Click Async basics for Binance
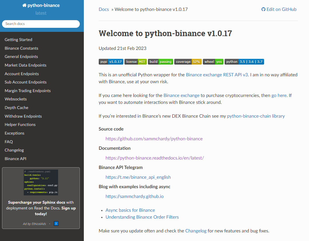The width and height of the screenshot is (309, 241). [x=130, y=210]
